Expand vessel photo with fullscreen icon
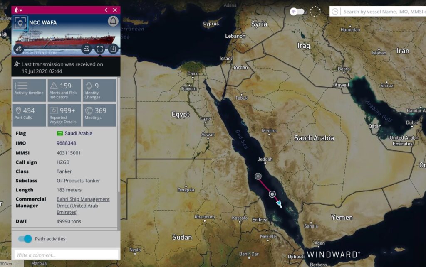The height and width of the screenshot is (267, 426). coord(100,49)
